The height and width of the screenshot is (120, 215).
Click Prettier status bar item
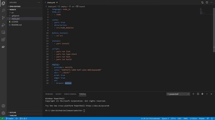pos(202,119)
